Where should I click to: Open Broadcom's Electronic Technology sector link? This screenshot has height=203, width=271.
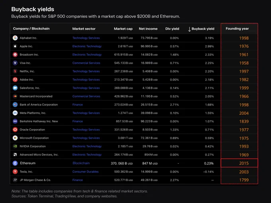point(87,55)
